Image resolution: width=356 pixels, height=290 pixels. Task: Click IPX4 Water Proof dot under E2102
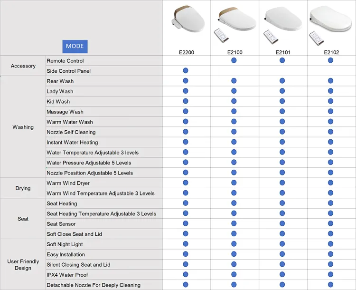(x=330, y=275)
